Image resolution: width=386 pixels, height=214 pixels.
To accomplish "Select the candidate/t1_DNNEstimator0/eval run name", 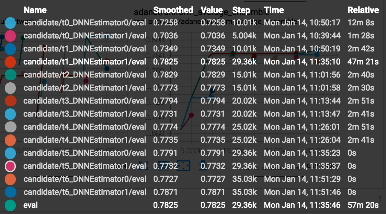I will [x=85, y=49].
